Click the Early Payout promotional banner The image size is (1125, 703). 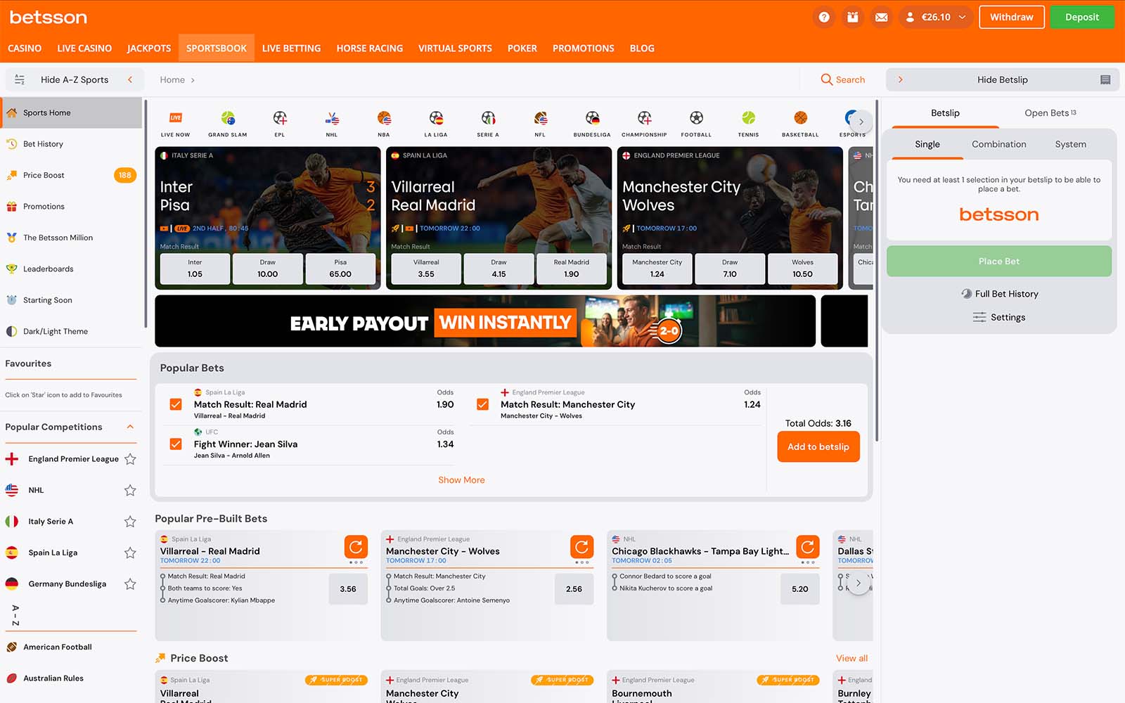(485, 321)
